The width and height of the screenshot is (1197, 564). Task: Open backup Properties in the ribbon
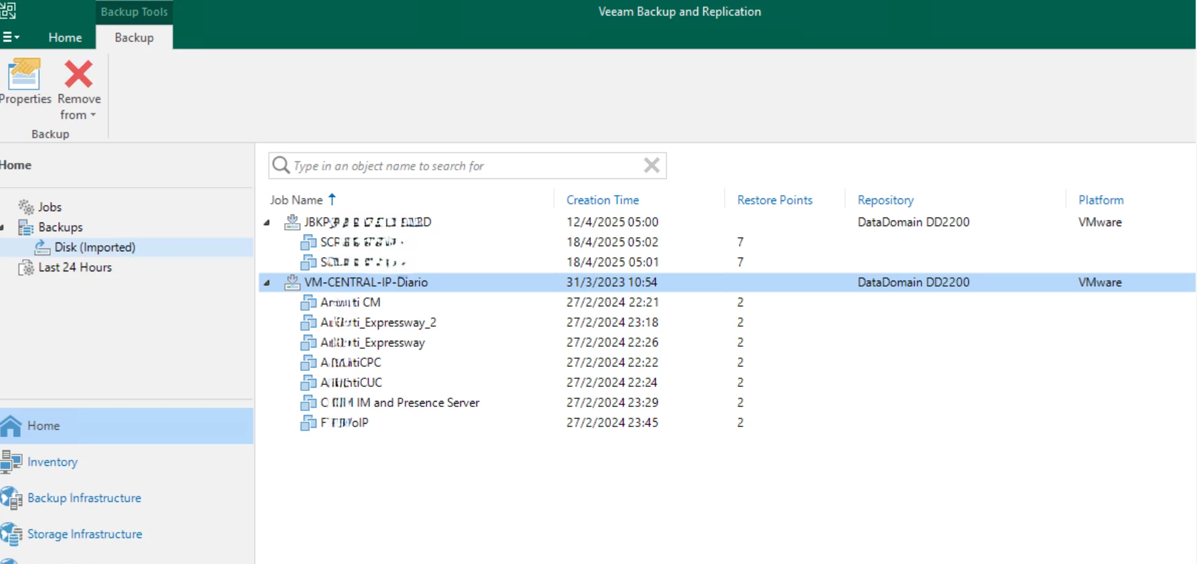click(x=24, y=82)
